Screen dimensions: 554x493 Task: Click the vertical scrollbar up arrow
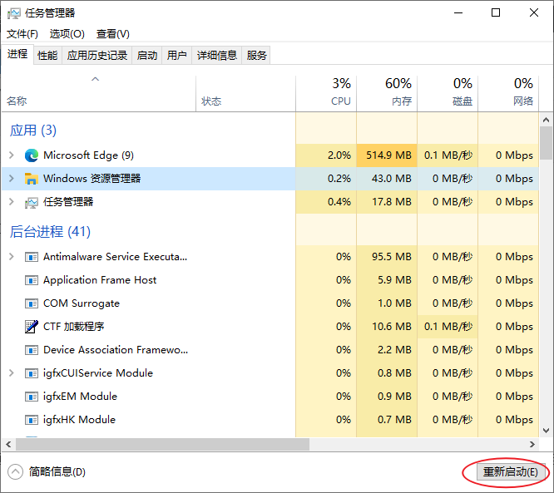tap(547, 120)
